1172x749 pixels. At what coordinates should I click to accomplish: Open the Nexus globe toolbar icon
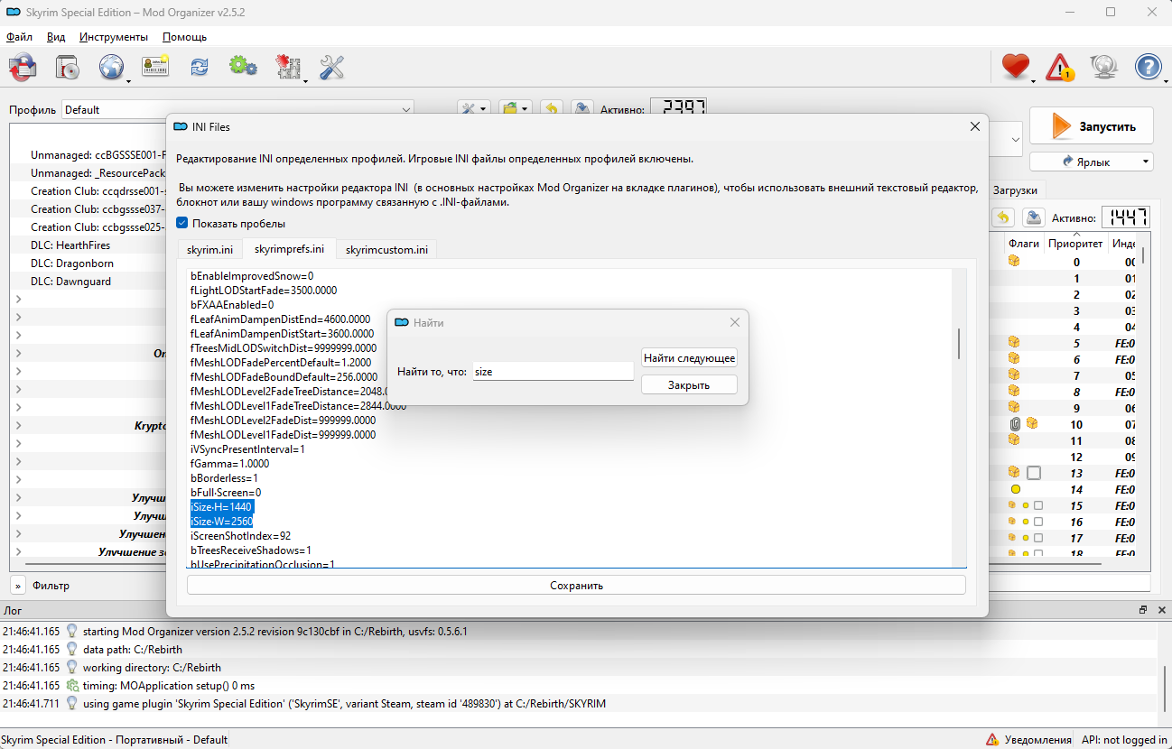tap(111, 67)
